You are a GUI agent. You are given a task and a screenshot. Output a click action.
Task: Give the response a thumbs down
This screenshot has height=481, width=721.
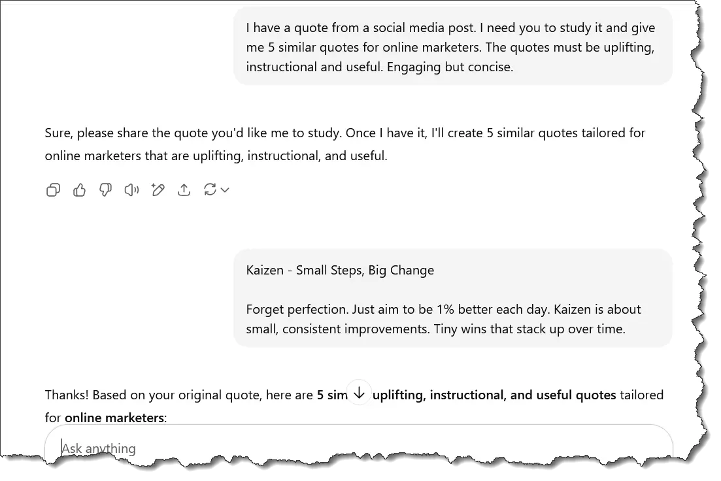[105, 190]
